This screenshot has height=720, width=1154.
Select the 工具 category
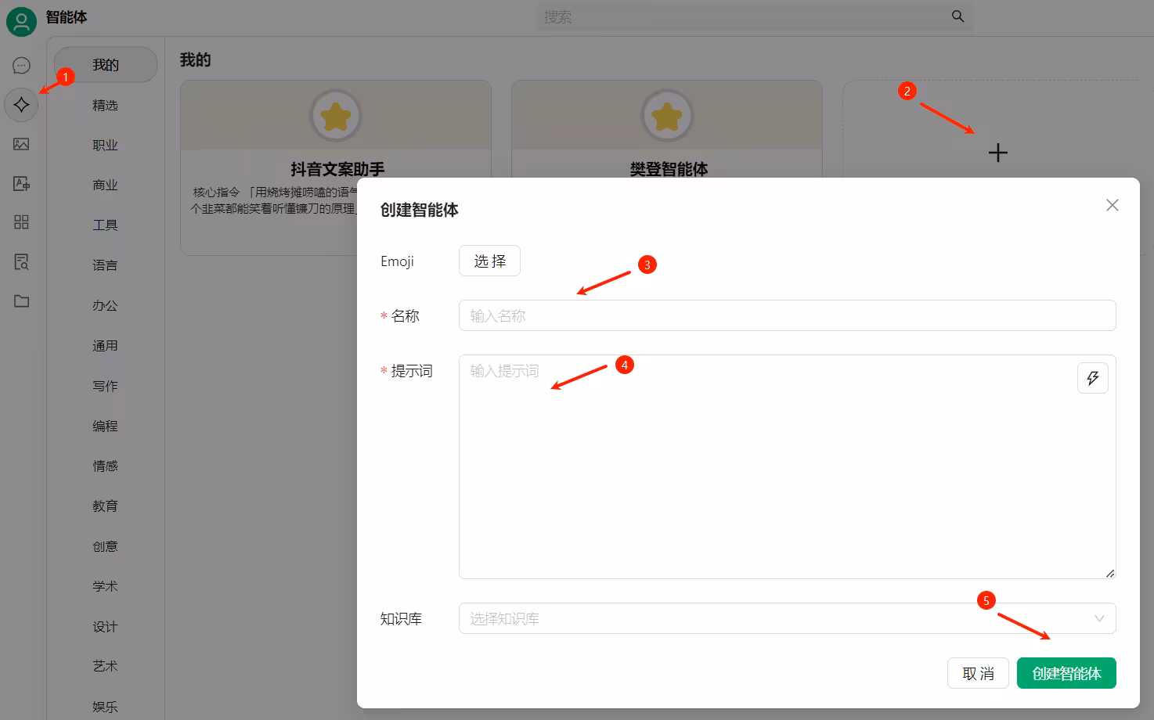coord(105,225)
